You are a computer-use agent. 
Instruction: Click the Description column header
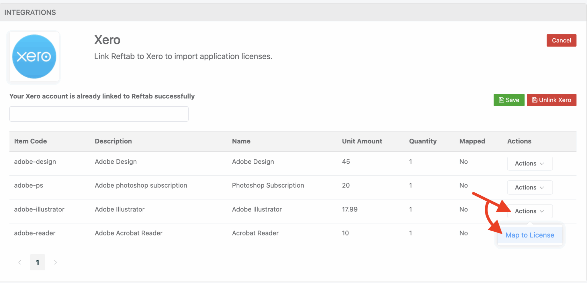(113, 141)
